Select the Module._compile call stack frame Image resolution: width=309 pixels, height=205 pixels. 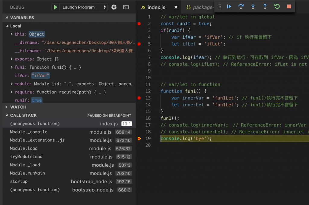click(29, 132)
